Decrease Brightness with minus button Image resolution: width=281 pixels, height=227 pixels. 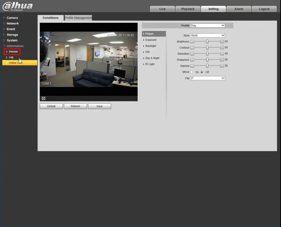tap(192, 42)
